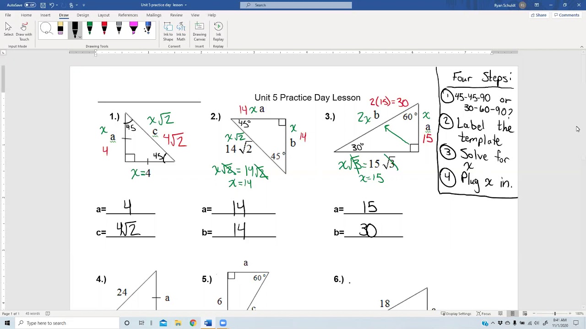Switch to the Home tab
This screenshot has height=329, width=586.
click(x=26, y=15)
